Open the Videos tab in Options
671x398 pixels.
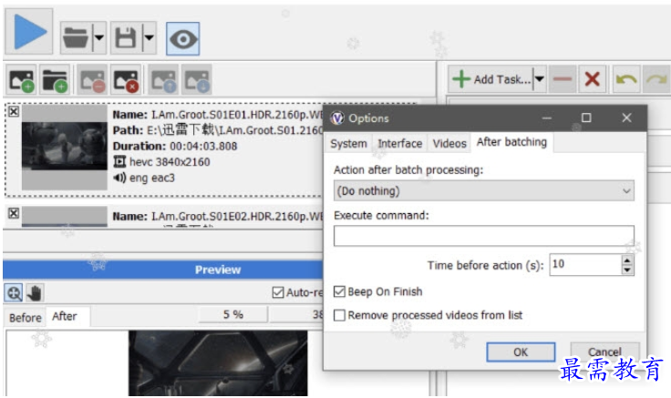[x=449, y=144]
